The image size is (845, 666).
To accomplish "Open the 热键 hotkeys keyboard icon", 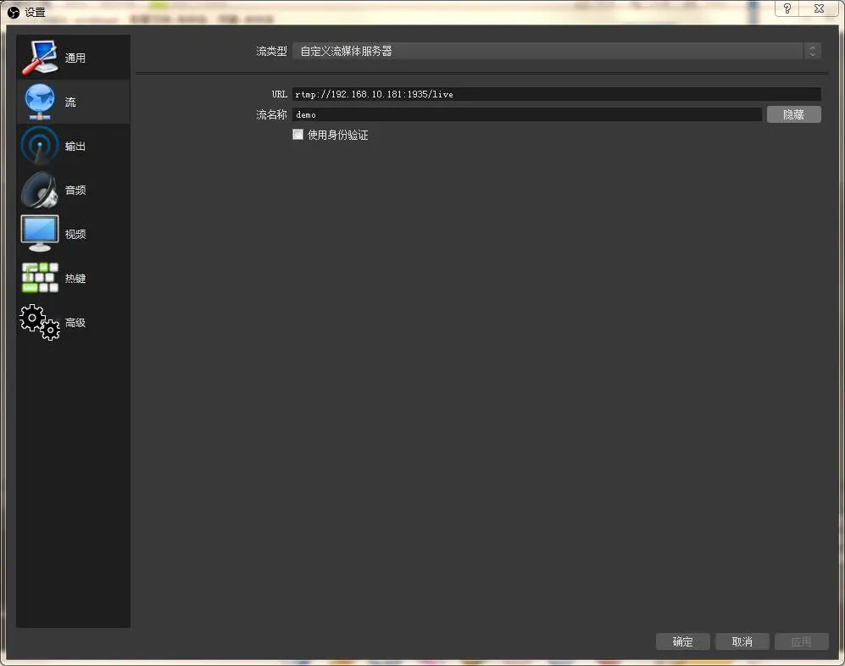I will click(38, 277).
